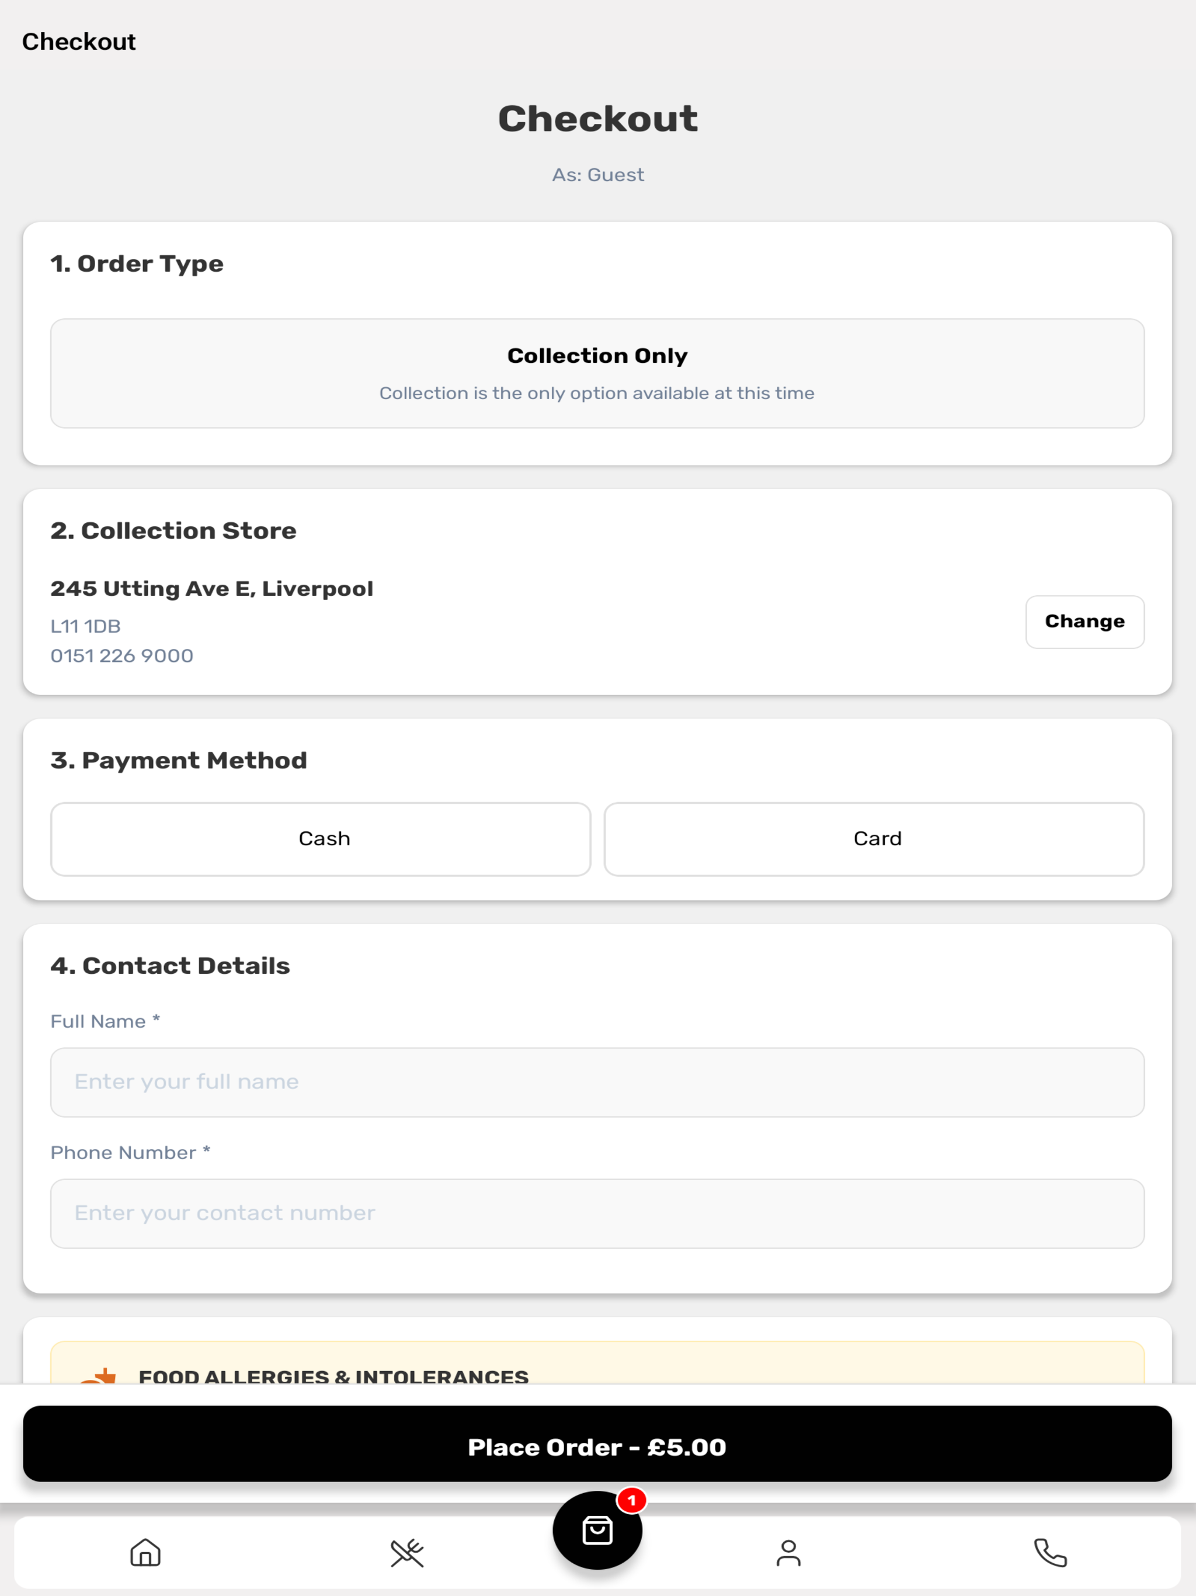1196x1596 pixels.
Task: Click the Change store button
Action: [x=1085, y=622]
